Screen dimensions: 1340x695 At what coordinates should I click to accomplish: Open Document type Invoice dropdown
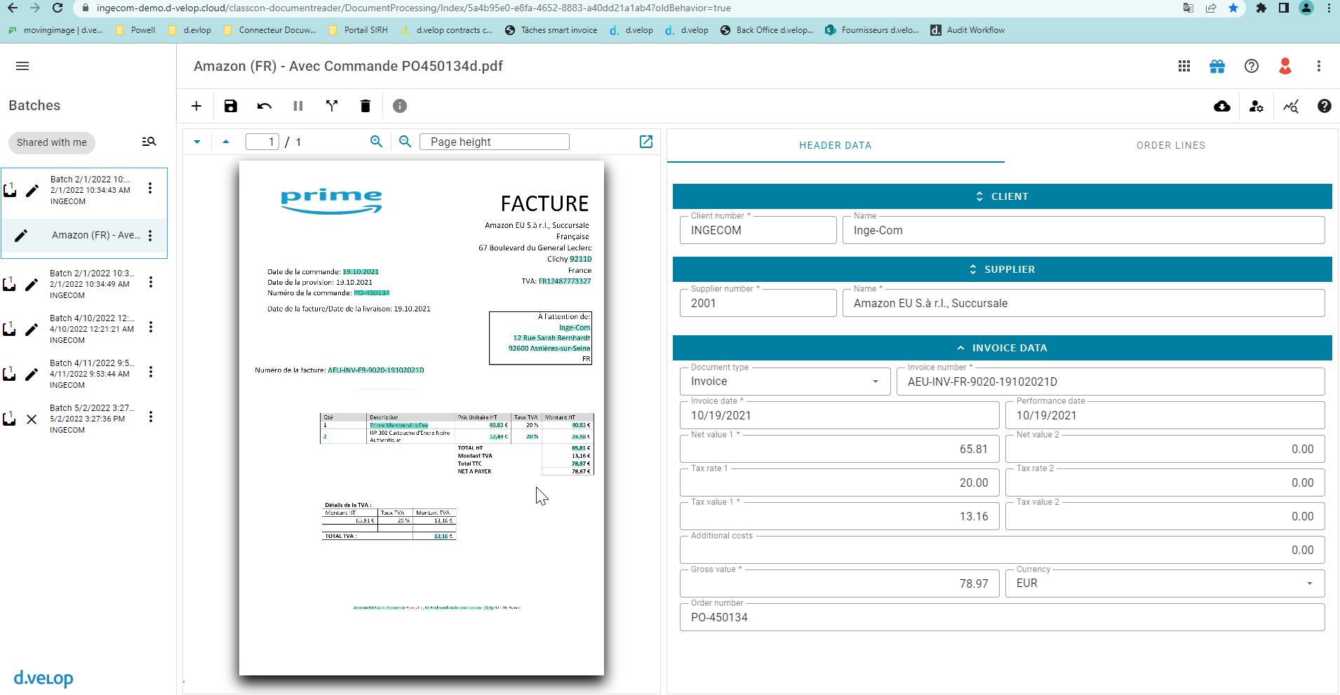(785, 382)
